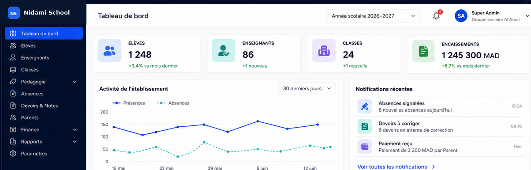The width and height of the screenshot is (531, 170).
Task: Click the 1 245 300 MAD amount
Action: point(471,56)
